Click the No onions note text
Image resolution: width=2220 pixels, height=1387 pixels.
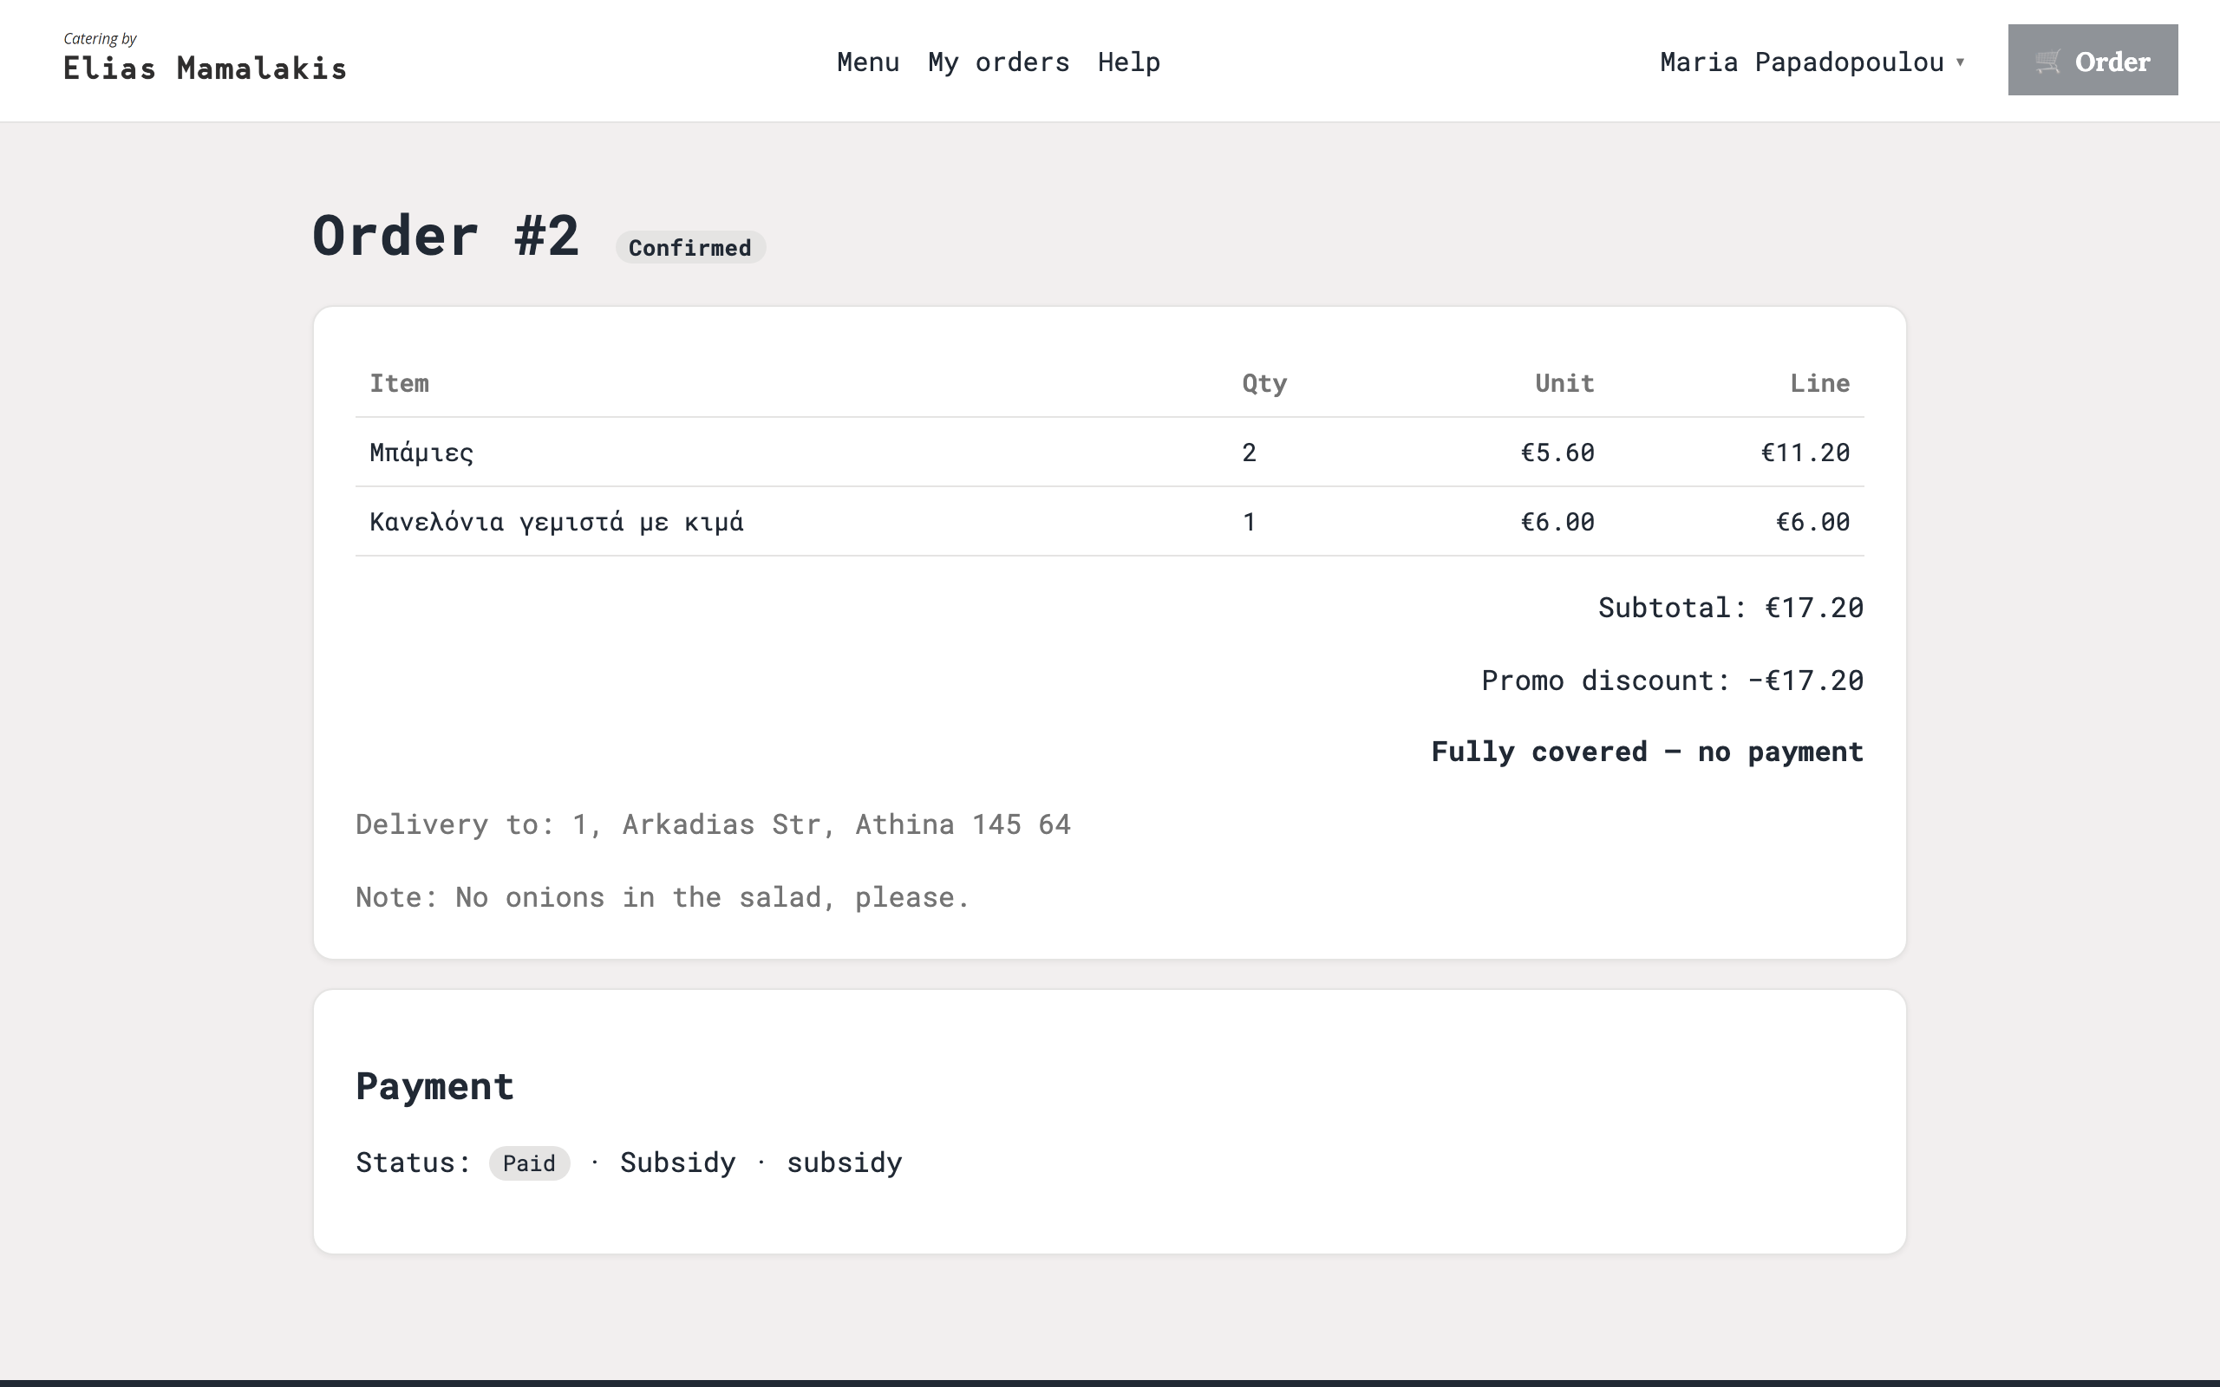(x=663, y=897)
